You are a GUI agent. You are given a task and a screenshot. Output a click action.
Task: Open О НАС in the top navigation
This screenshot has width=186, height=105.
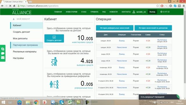point(84,12)
